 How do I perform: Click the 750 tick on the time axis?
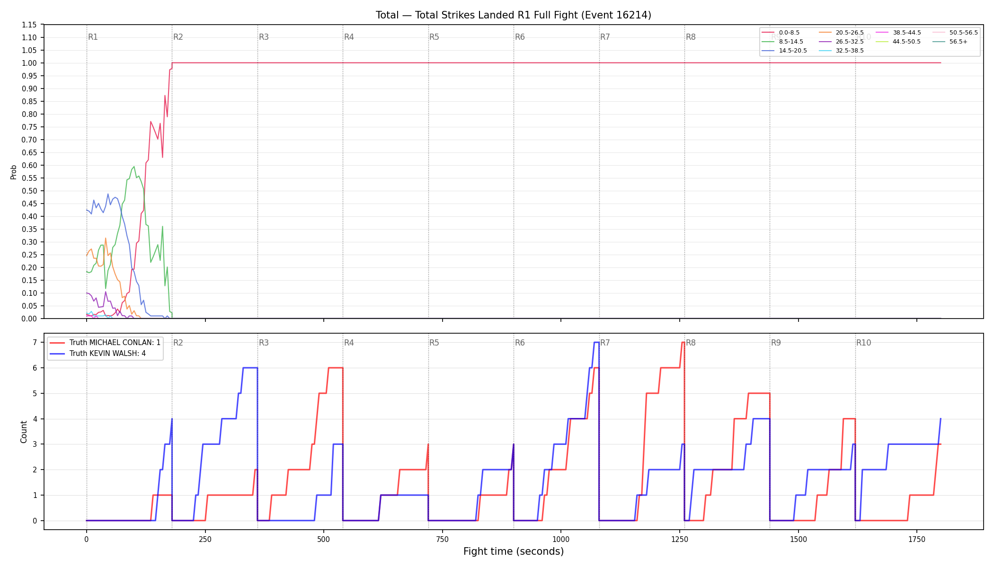click(x=443, y=539)
